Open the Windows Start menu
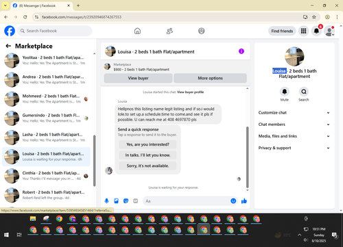This screenshot has height=247, width=343. (x=6, y=235)
